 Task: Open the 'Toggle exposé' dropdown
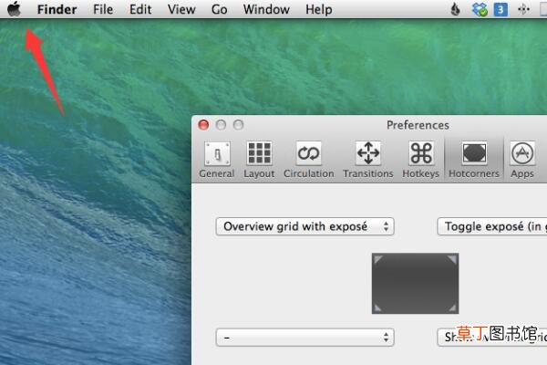pos(492,226)
